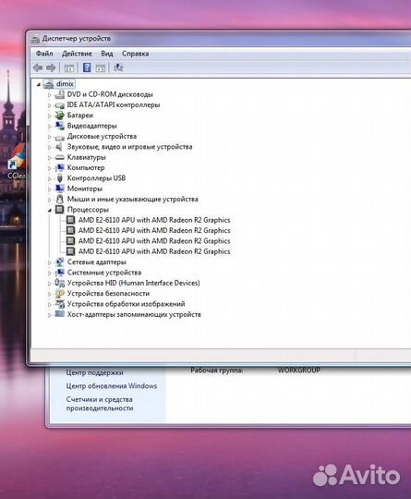Screen dimensions: 411x499
Task: Click the Scan for hardware changes icon
Action: tap(118, 67)
